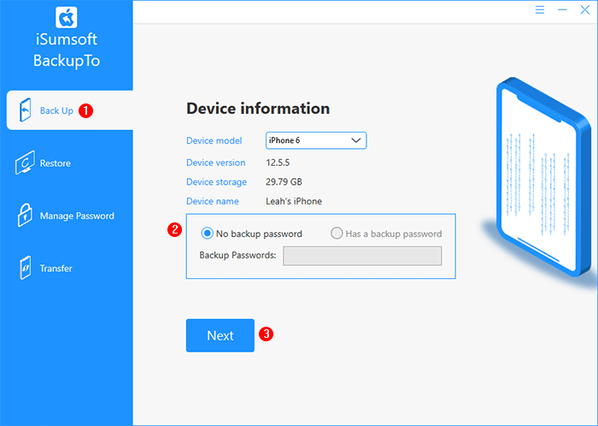Minimize the iSumsoft window

(x=562, y=10)
